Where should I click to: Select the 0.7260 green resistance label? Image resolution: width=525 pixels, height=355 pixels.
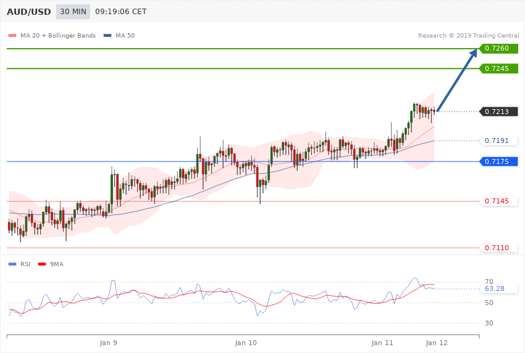tap(499, 49)
